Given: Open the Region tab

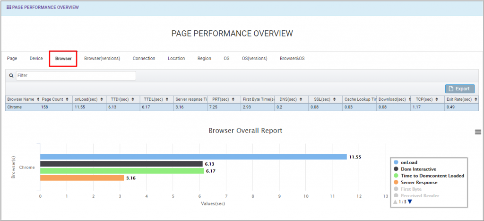Looking at the screenshot, I should click(x=204, y=58).
